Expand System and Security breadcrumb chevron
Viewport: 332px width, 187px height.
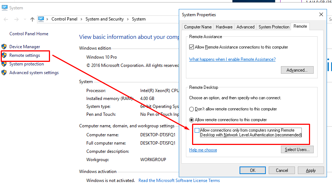point(128,19)
